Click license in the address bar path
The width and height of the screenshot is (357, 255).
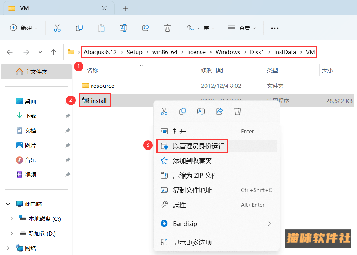[196, 52]
